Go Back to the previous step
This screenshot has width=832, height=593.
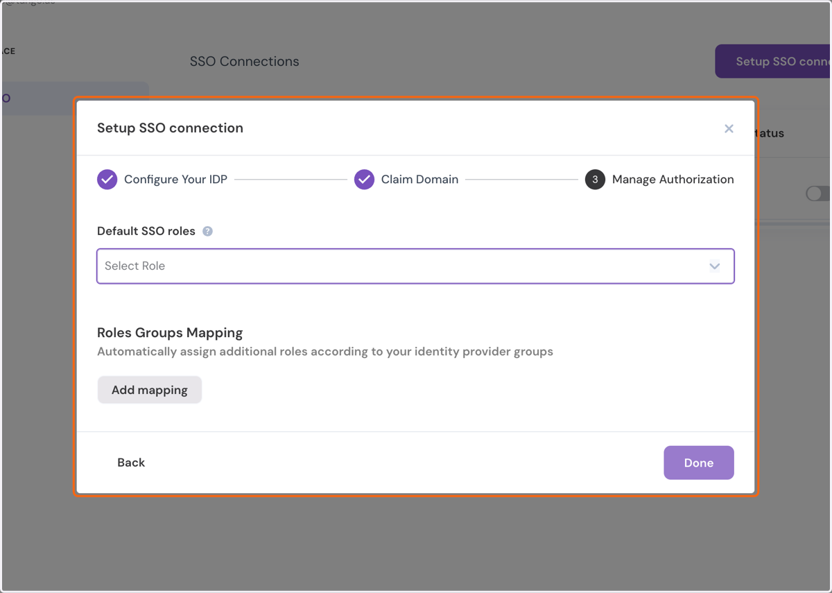click(x=131, y=463)
